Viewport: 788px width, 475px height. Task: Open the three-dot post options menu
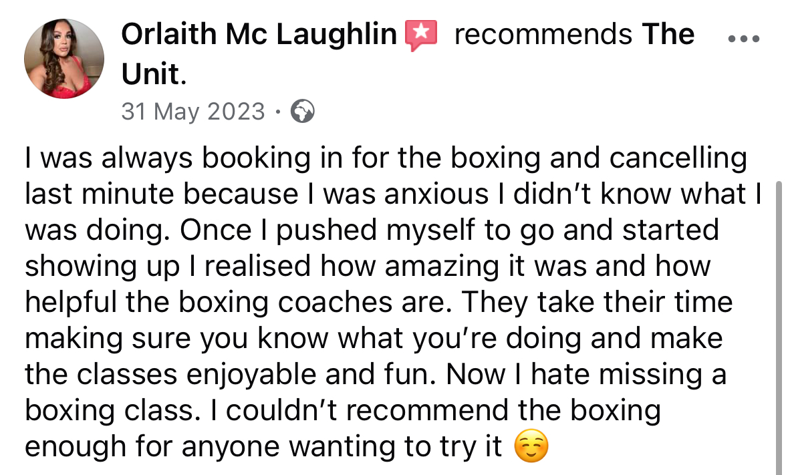click(x=743, y=39)
